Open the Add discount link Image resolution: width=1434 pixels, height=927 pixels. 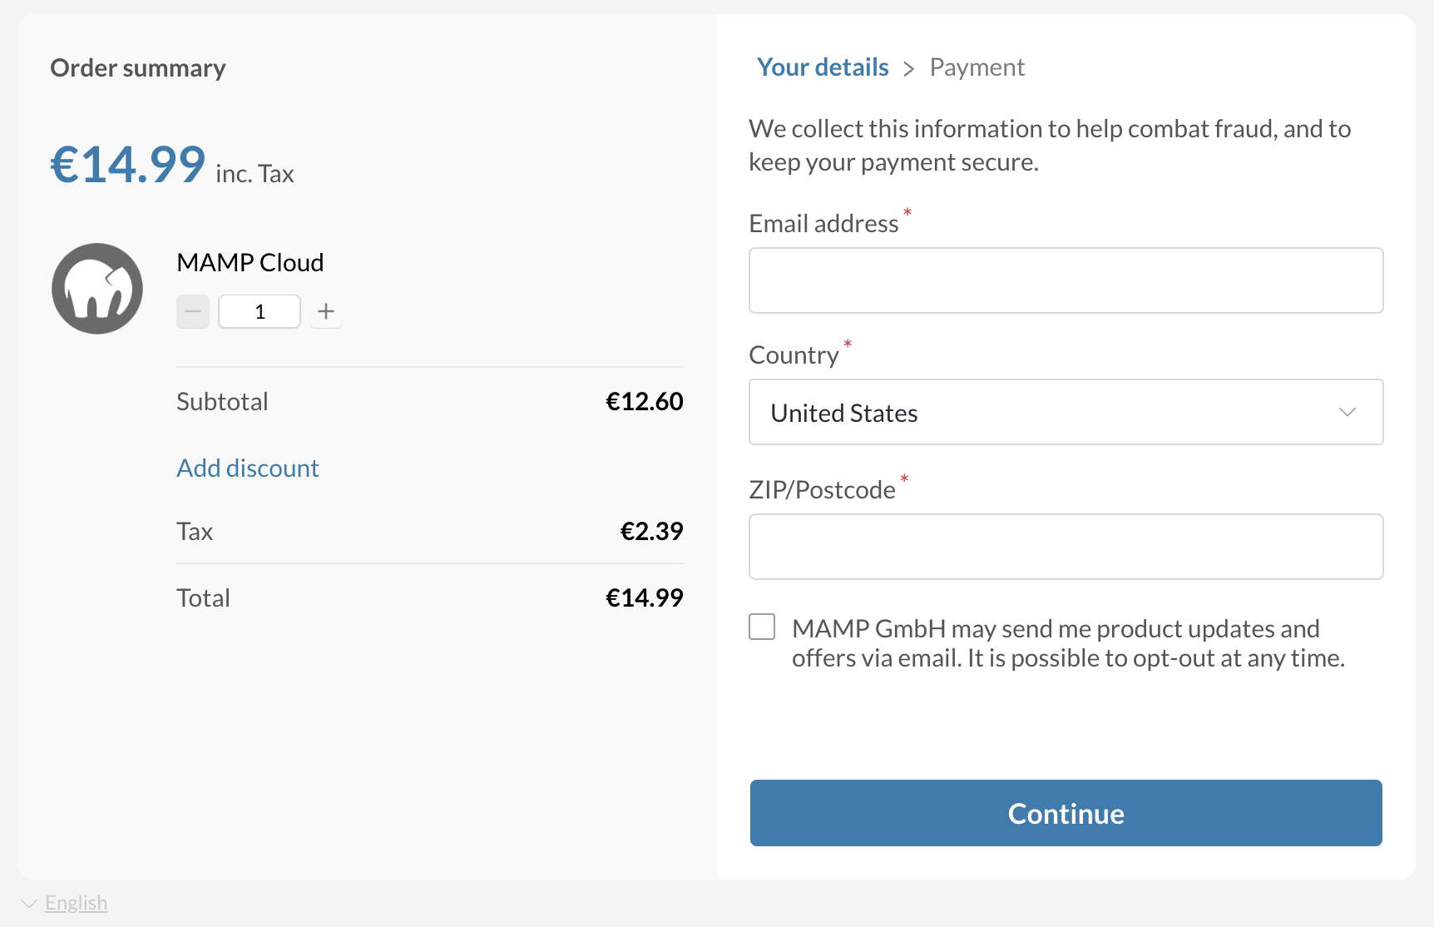point(247,468)
